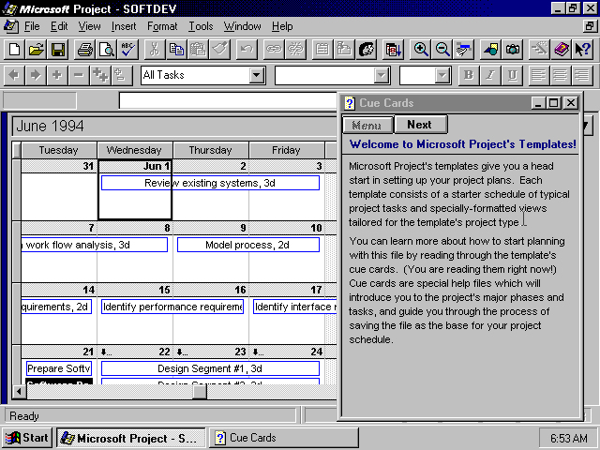600x450 pixels.
Task: Expand the font name dropdown
Action: pos(382,75)
